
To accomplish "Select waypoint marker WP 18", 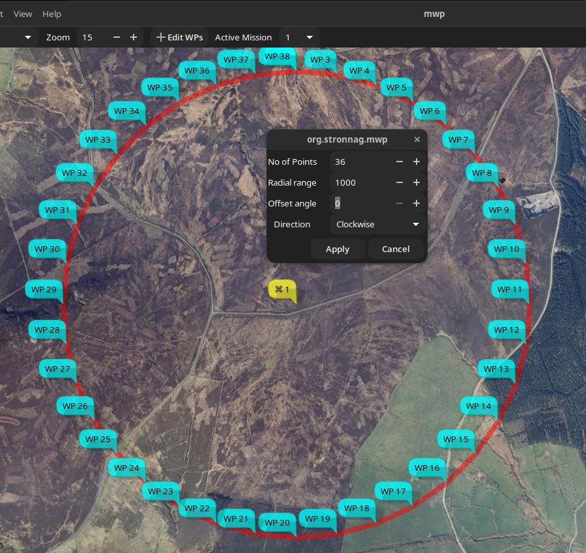I will (x=357, y=509).
